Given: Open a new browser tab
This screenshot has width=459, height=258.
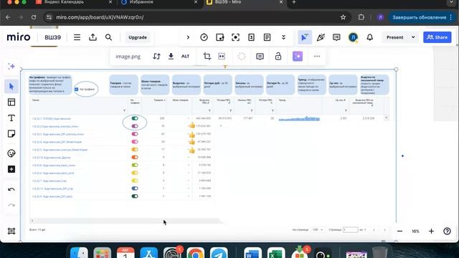Looking at the screenshot, I should (294, 2).
